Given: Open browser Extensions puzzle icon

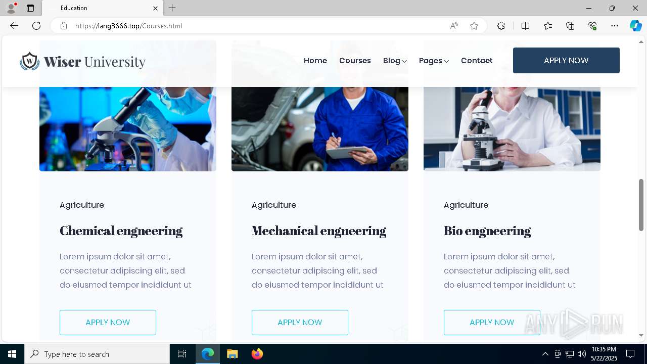Looking at the screenshot, I should [501, 26].
